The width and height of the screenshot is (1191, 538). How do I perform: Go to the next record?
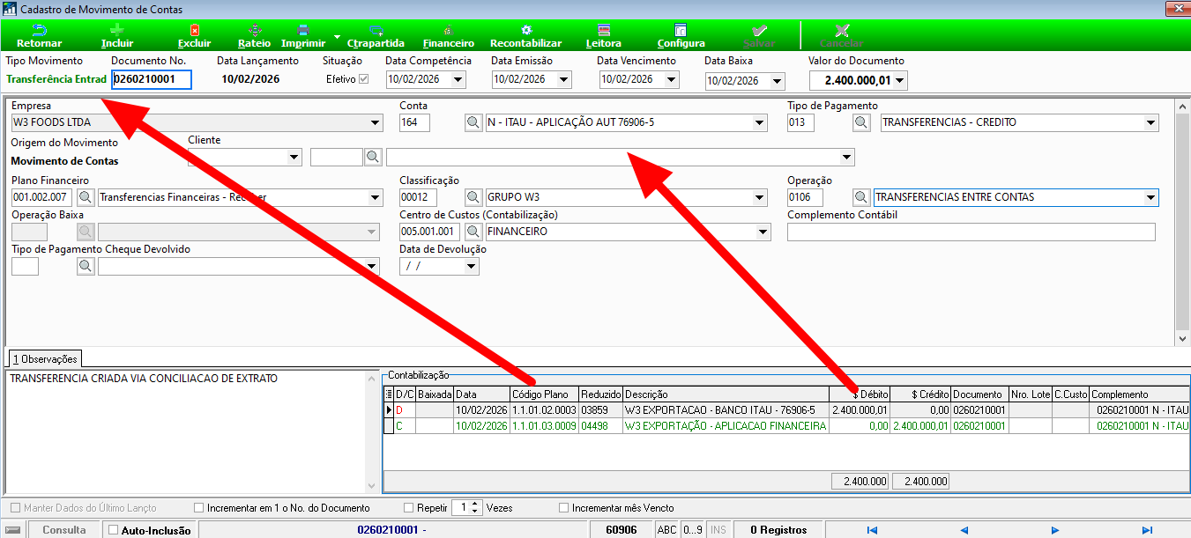pos(1055,530)
